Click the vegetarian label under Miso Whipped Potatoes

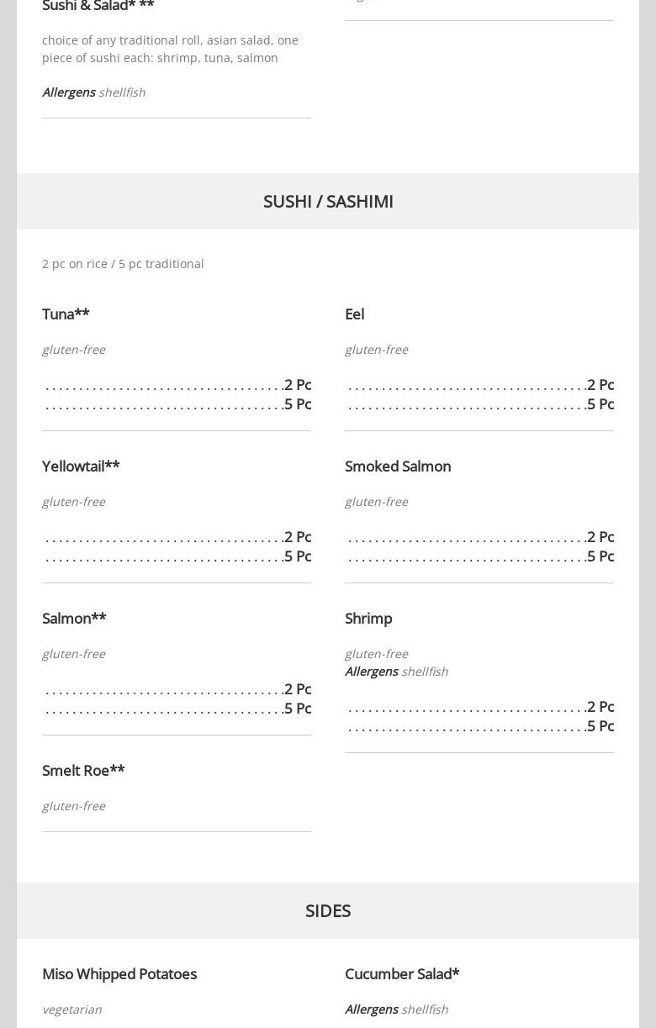coord(71,1009)
